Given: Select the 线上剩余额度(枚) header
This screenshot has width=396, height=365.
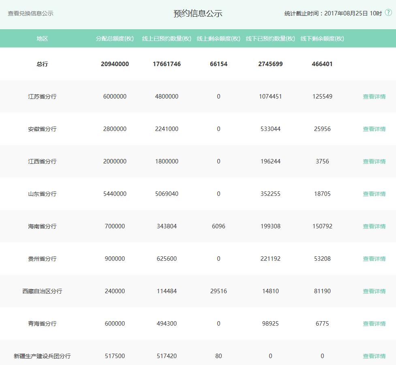Looking at the screenshot, I should click(x=218, y=39).
